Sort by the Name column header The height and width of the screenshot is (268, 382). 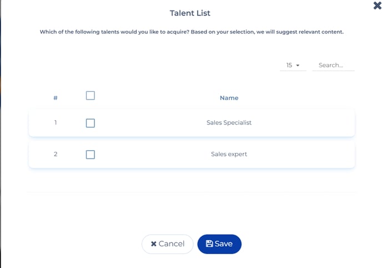(229, 98)
